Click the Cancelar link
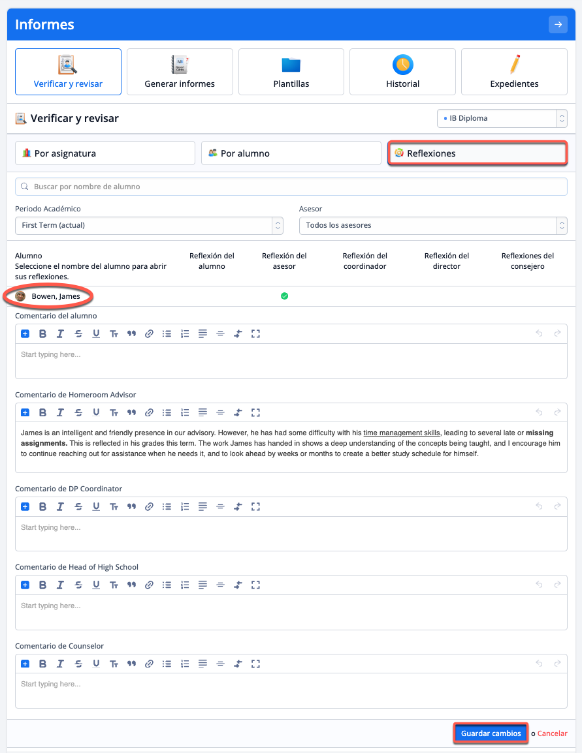 (552, 733)
